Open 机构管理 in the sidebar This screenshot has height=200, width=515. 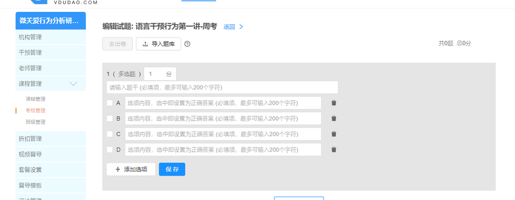[50, 38]
